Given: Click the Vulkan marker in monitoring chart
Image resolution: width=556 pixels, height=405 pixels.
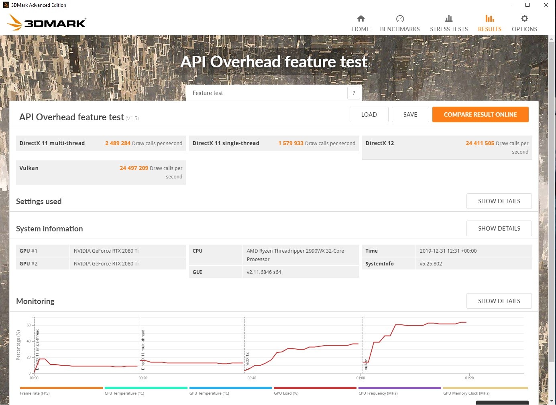Looking at the screenshot, I should [x=366, y=364].
